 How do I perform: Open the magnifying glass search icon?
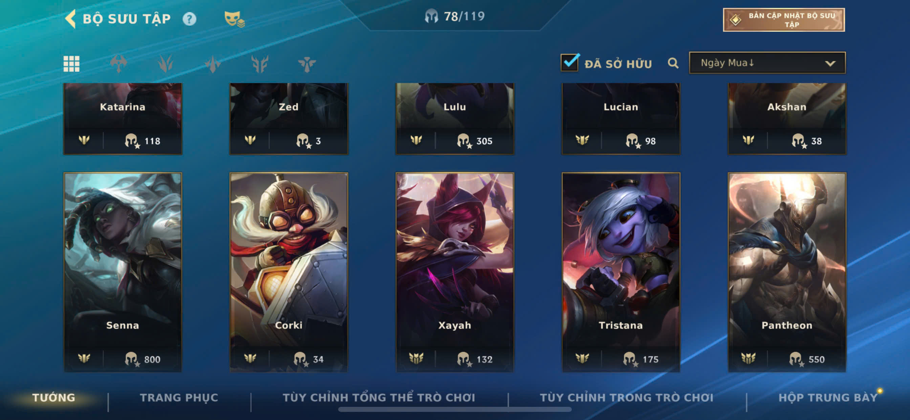(673, 63)
